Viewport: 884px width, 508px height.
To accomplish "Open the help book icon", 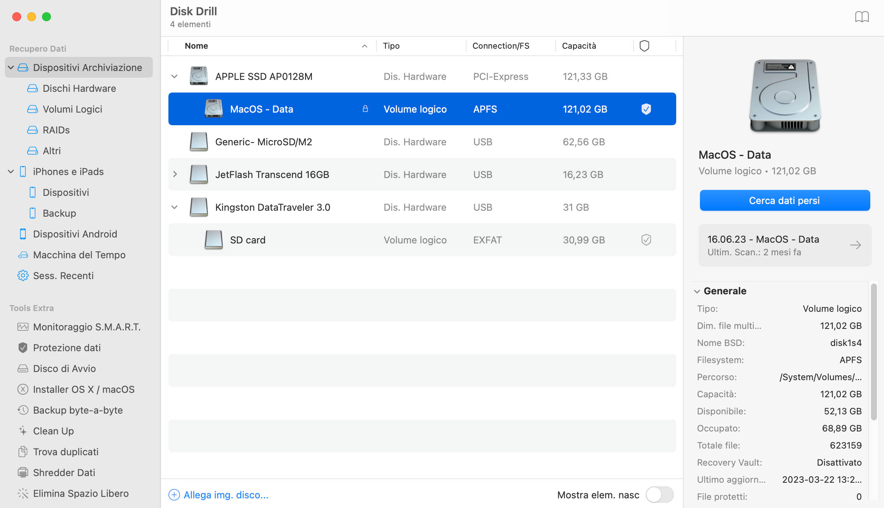I will tap(862, 17).
